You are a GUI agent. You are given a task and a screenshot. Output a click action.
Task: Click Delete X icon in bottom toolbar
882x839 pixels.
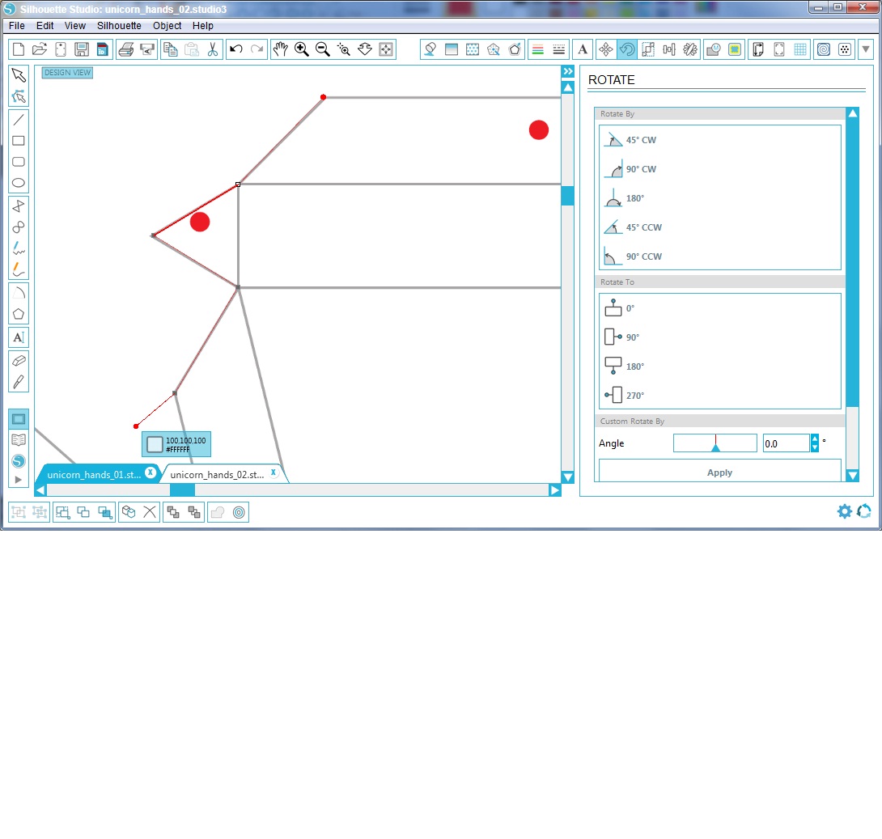150,512
